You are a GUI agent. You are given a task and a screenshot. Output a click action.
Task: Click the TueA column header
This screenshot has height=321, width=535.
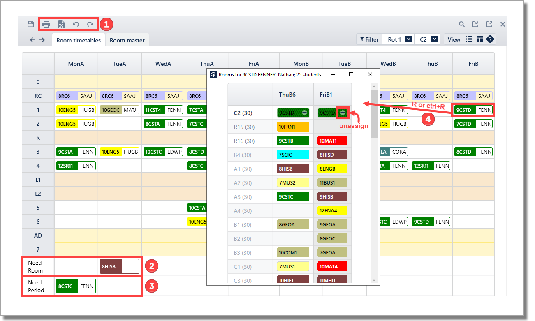(x=120, y=64)
